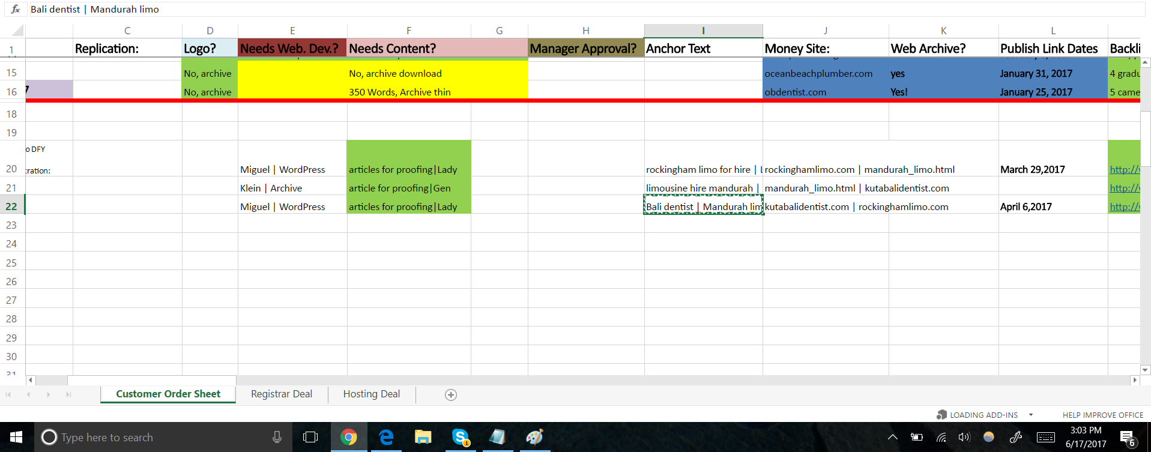The image size is (1151, 452).
Task: Open Skype from the taskbar
Action: pyautogui.click(x=461, y=437)
